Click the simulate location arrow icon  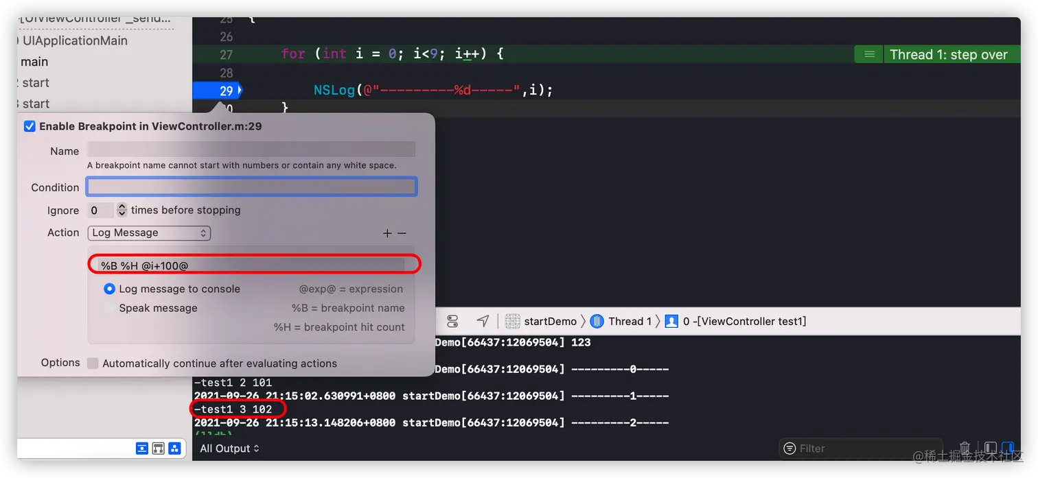pos(483,321)
